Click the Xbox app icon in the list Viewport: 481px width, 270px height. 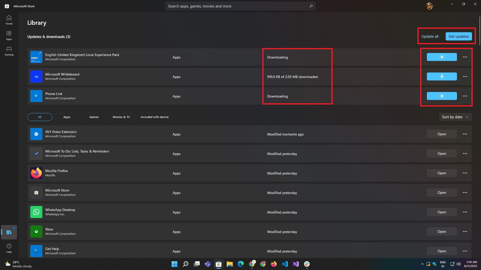click(x=36, y=231)
